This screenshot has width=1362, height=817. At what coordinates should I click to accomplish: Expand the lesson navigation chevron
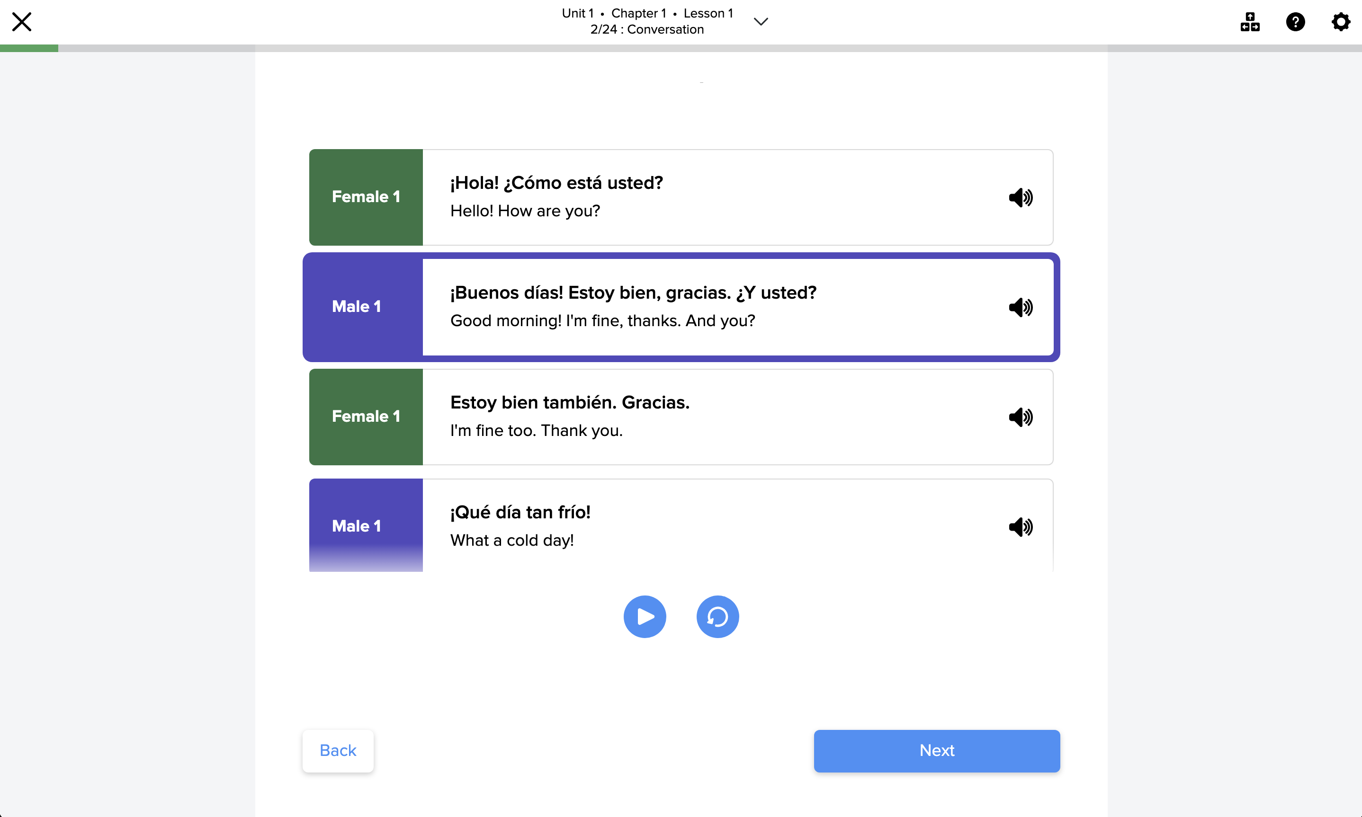point(761,21)
